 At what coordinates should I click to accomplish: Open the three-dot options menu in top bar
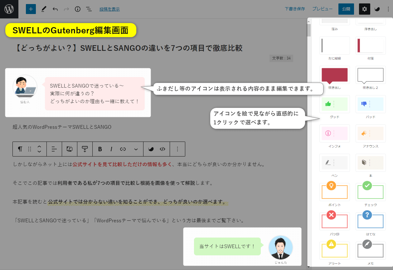(388, 9)
